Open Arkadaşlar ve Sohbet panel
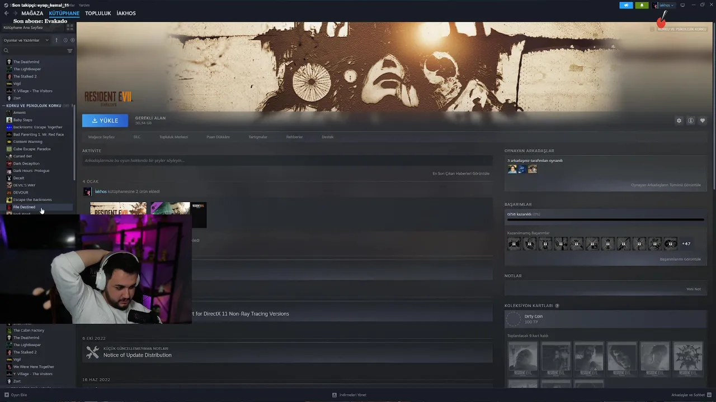Viewport: 716px width, 402px height. [x=691, y=395]
